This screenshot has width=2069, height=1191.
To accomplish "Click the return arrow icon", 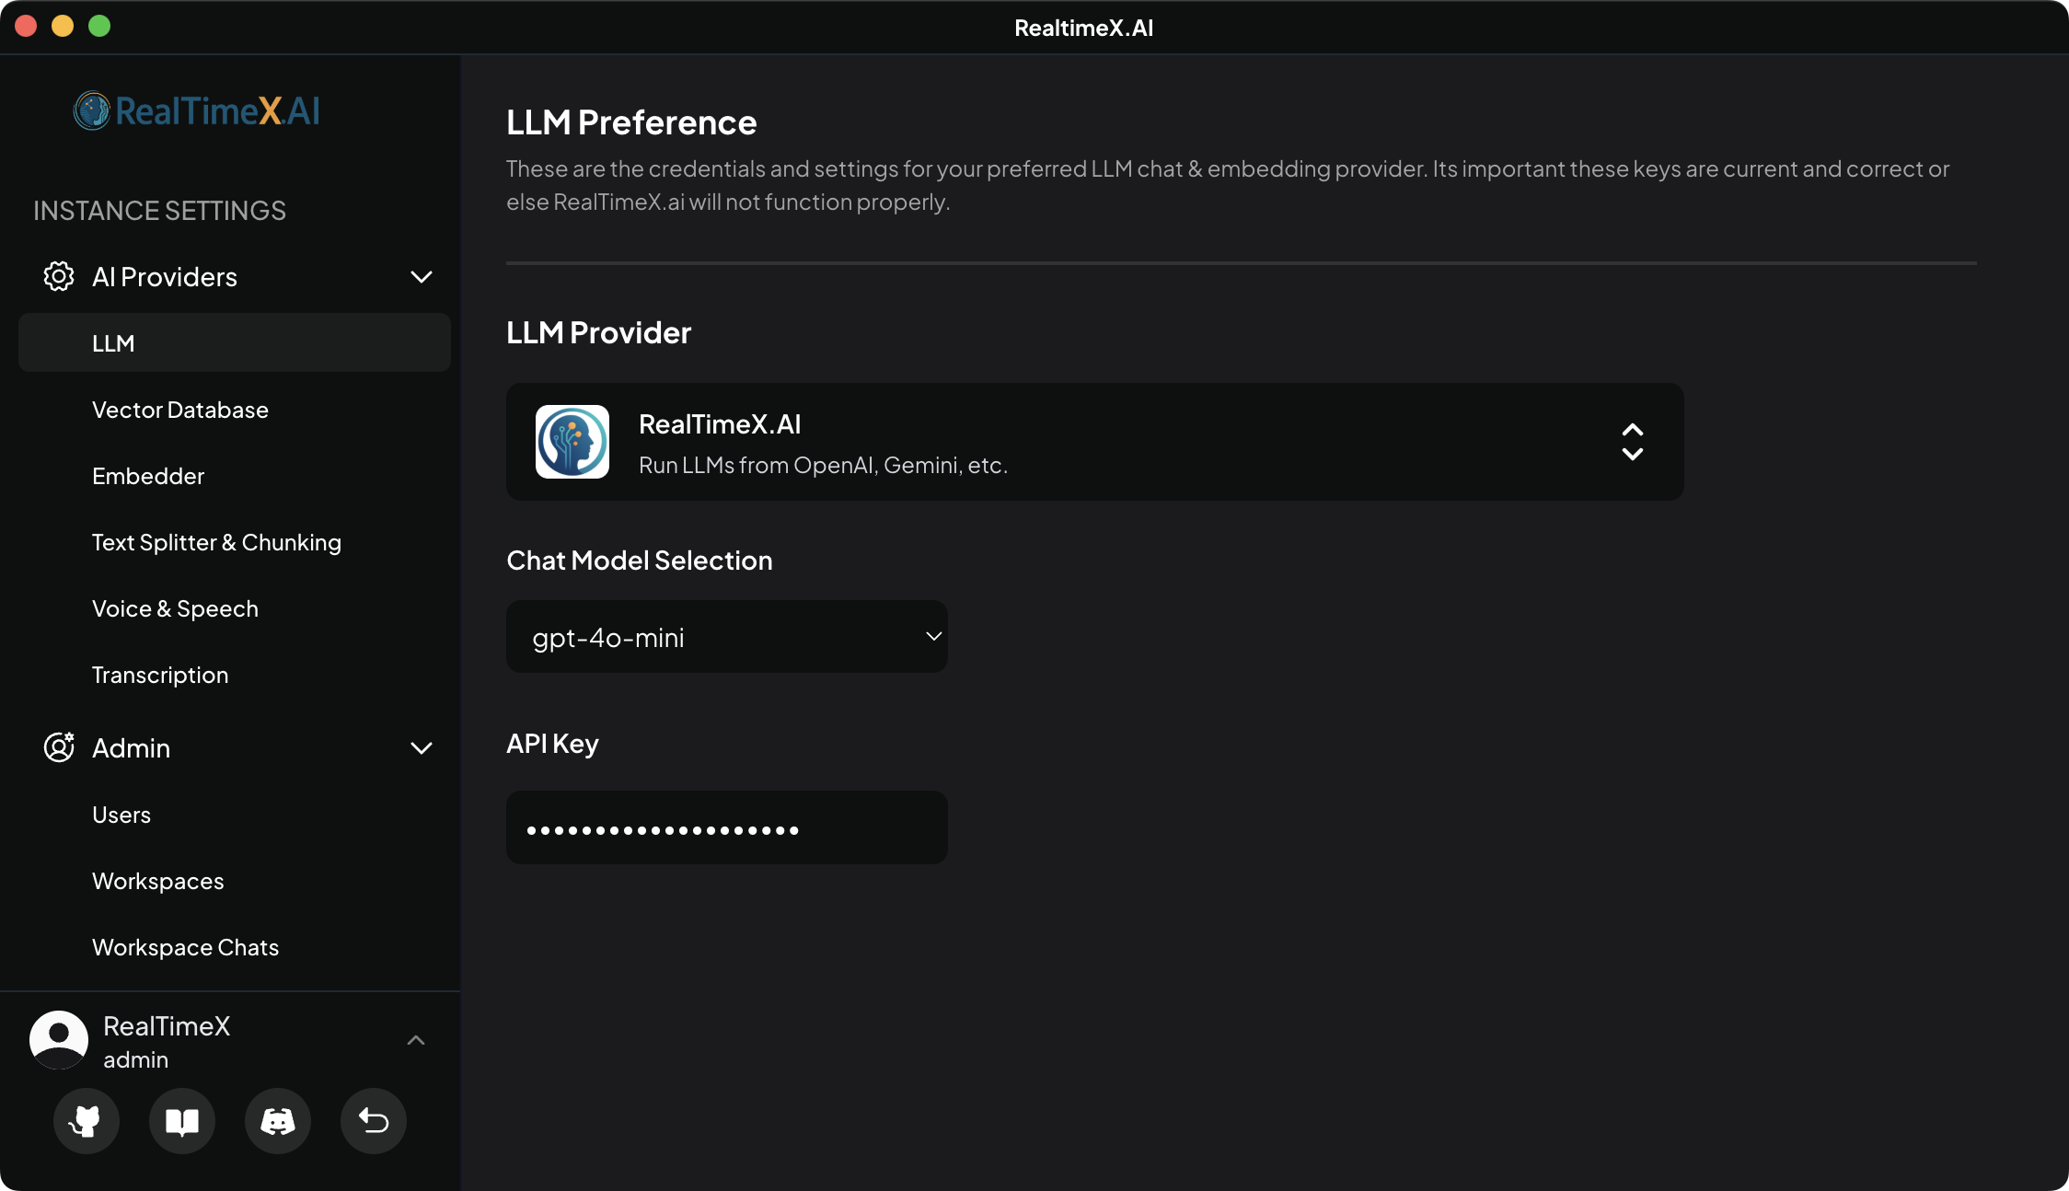I will [373, 1121].
